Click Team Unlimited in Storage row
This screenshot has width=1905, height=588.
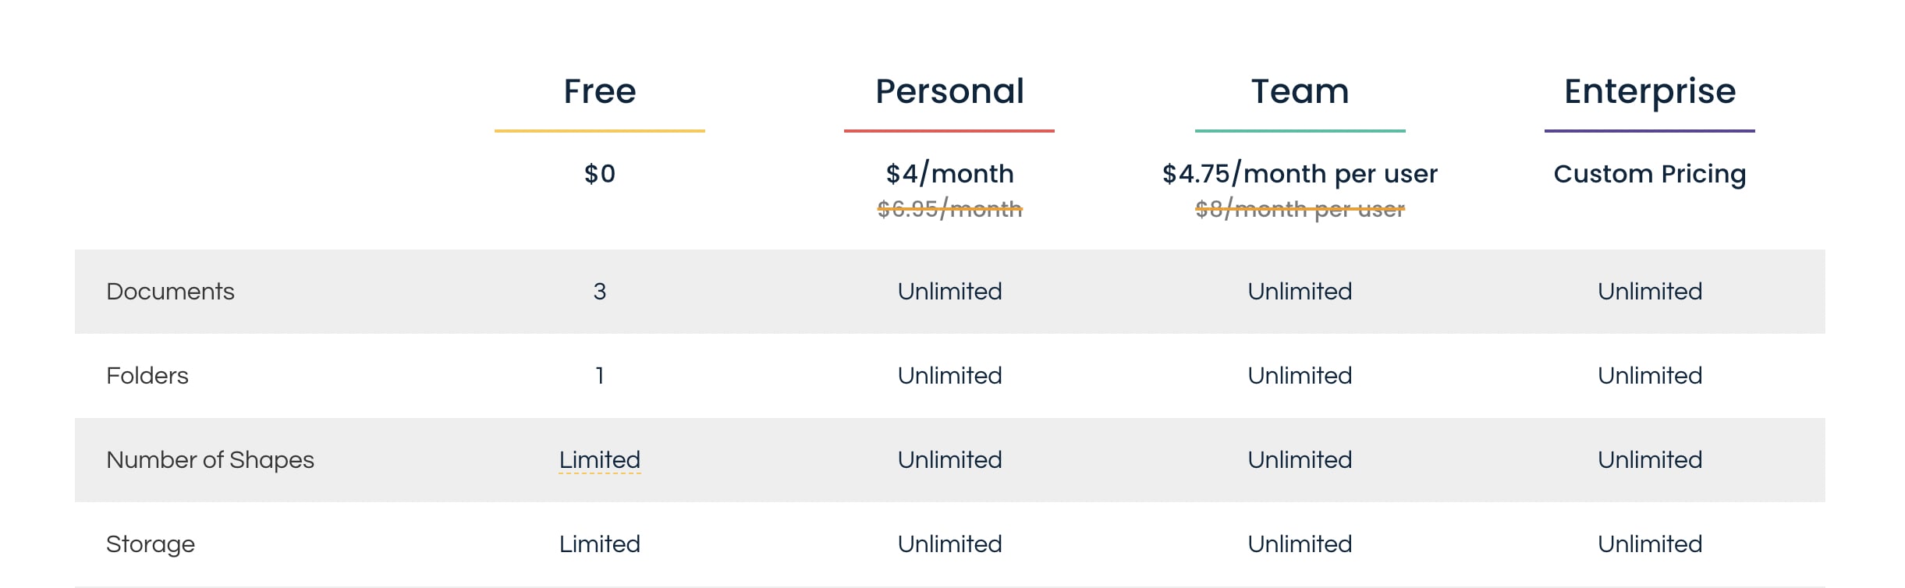1300,544
